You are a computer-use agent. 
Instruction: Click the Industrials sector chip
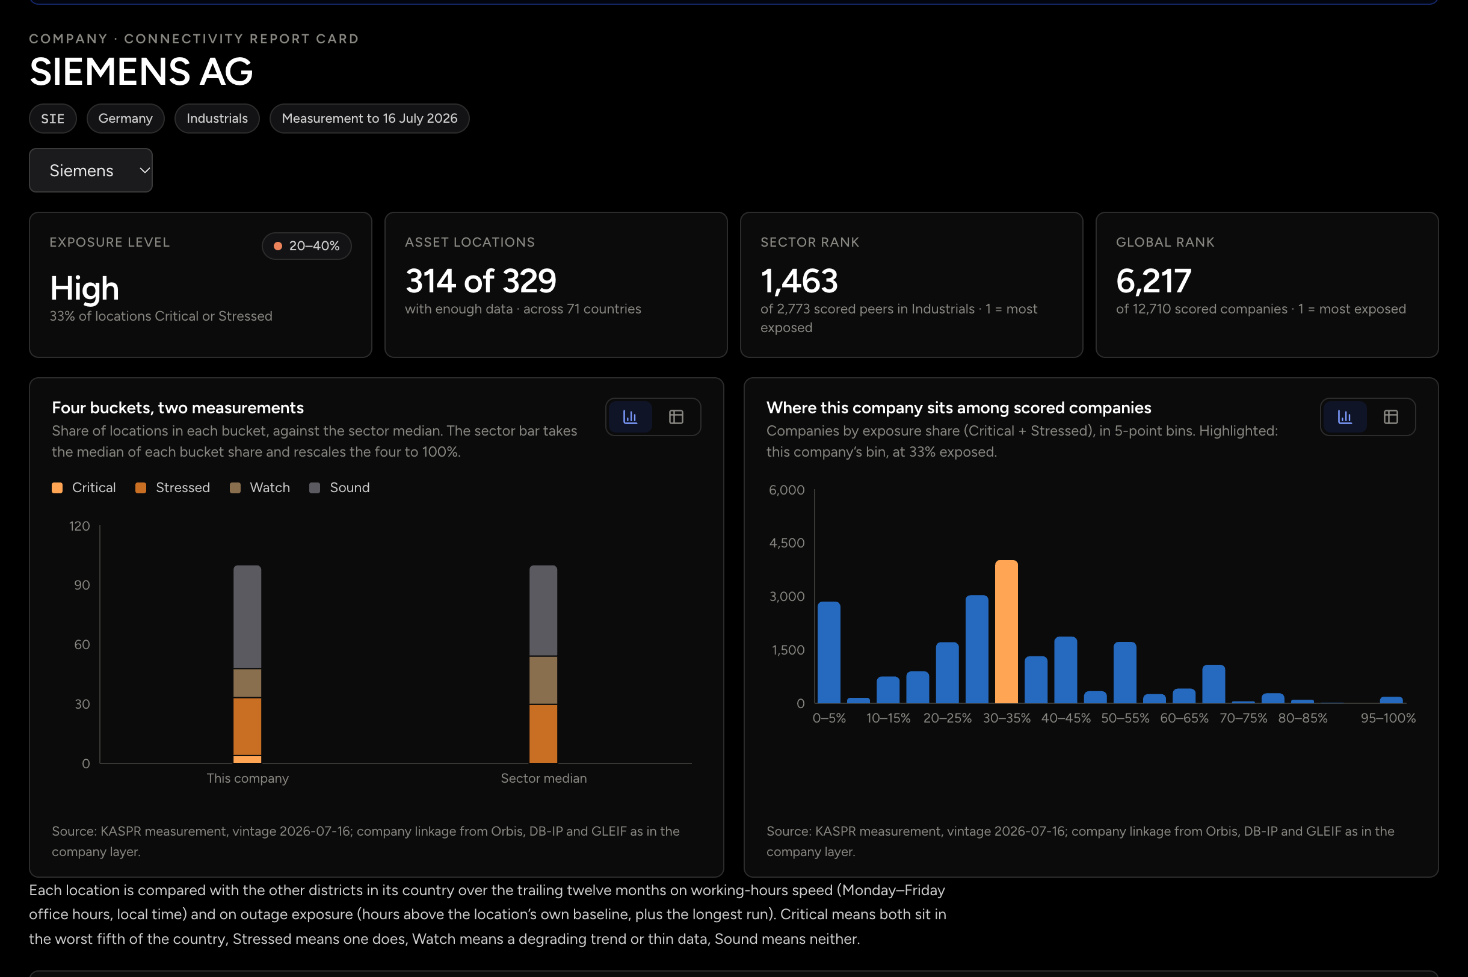click(217, 119)
